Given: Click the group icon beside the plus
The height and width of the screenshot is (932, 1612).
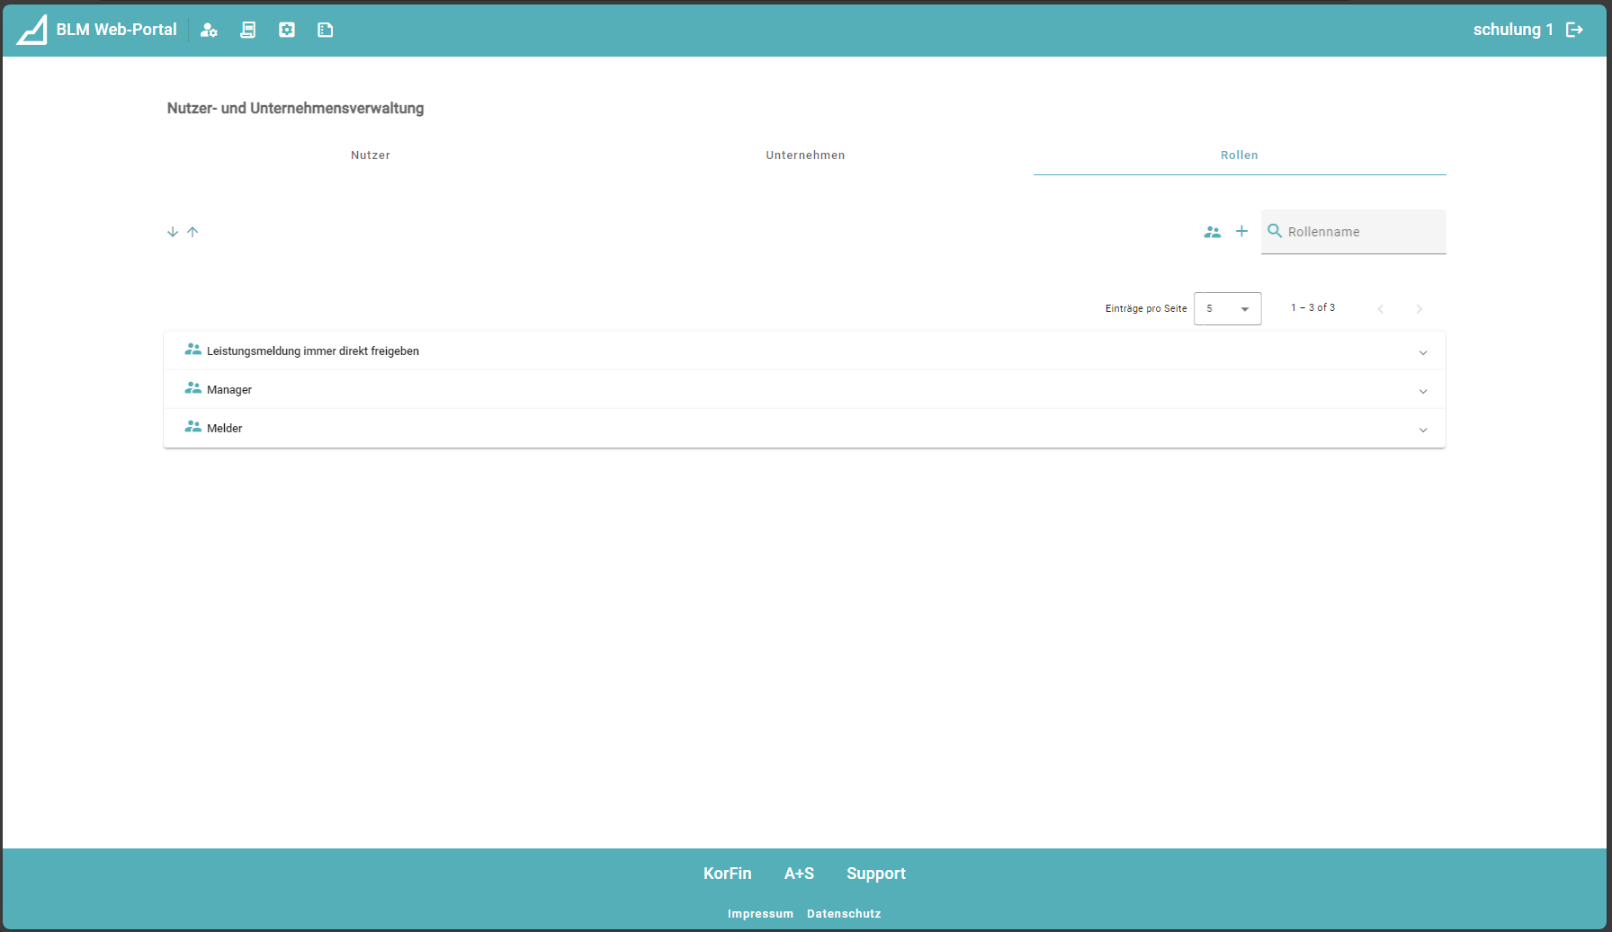Looking at the screenshot, I should (x=1212, y=232).
